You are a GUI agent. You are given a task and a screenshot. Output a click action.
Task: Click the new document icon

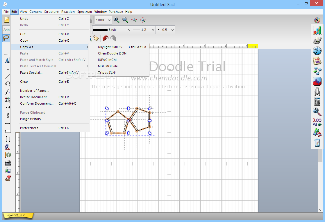click(x=7, y=20)
